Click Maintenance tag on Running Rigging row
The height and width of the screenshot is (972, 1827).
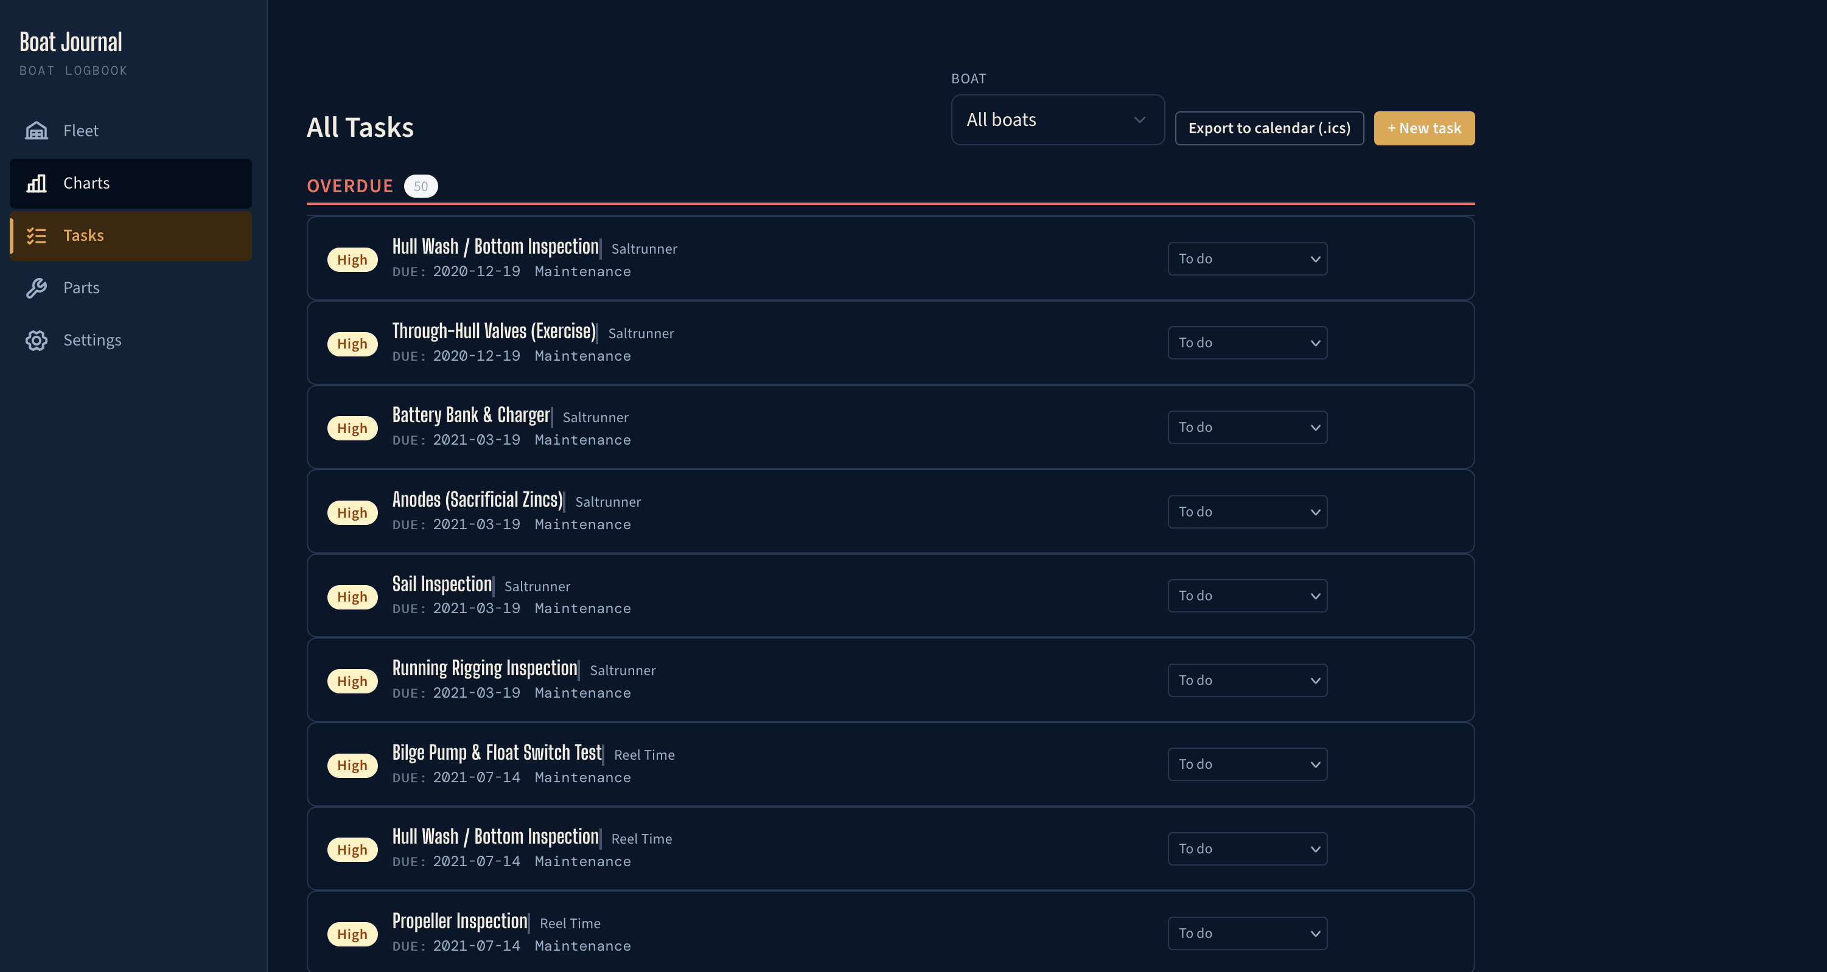coord(582,693)
